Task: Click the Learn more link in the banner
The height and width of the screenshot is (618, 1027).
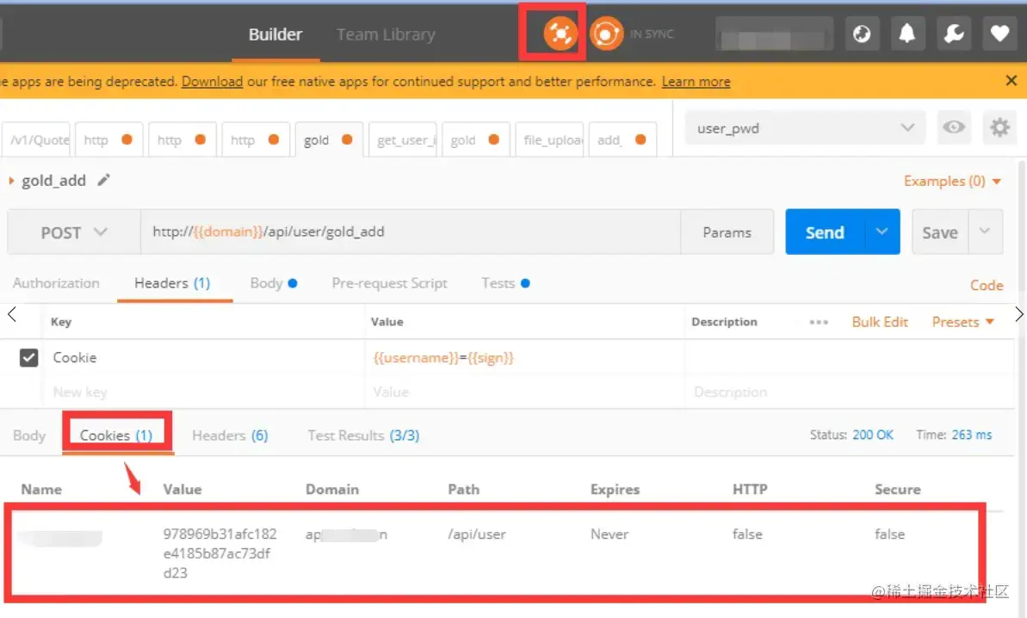Action: click(696, 81)
